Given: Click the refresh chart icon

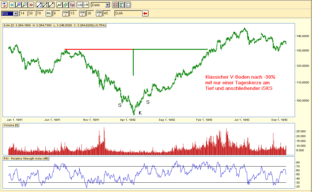Looking at the screenshot, I should 4,5.
